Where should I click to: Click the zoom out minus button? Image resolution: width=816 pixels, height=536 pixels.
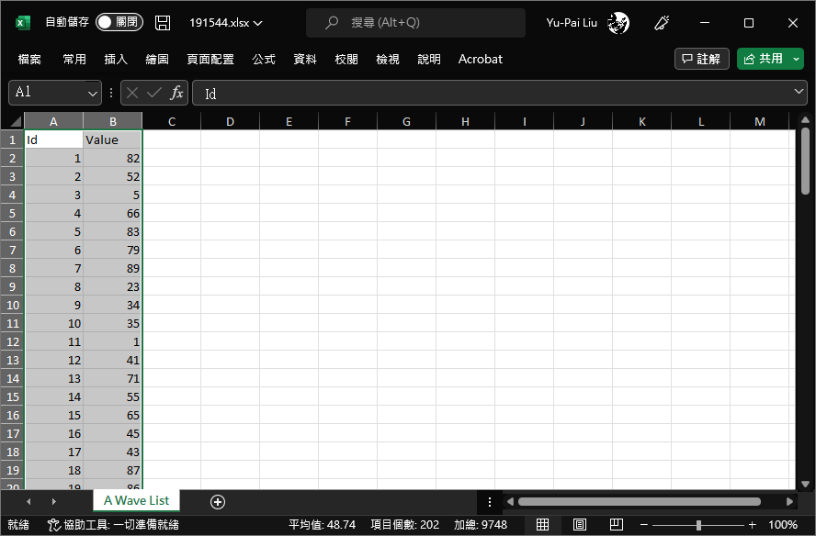(644, 525)
